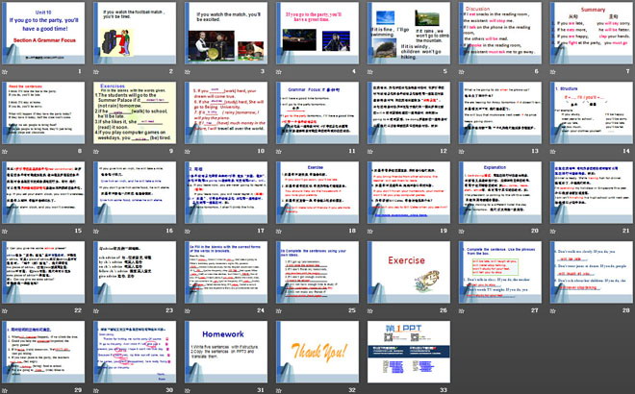Select the Summary slide thumbnail
This screenshot has height=394, width=635.
pyautogui.click(x=592, y=34)
